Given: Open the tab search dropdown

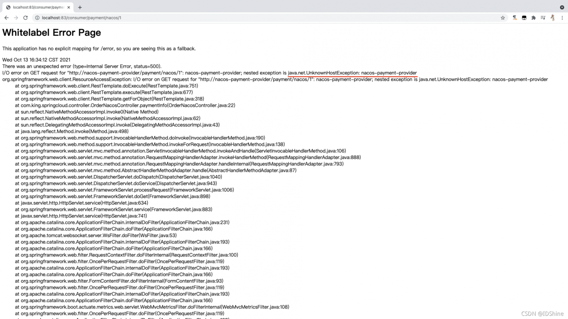Looking at the screenshot, I should tap(562, 7).
